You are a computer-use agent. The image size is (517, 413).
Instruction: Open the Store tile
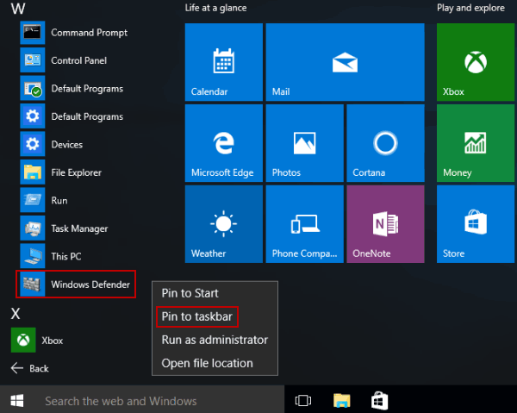click(x=476, y=224)
